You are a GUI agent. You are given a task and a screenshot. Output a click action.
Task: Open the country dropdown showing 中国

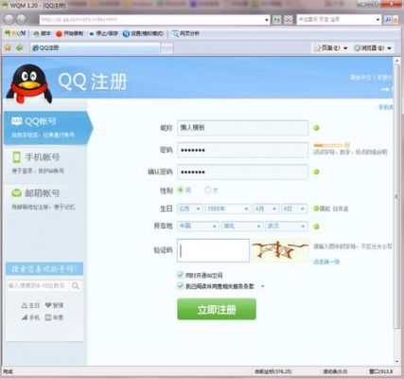click(198, 226)
